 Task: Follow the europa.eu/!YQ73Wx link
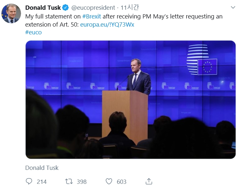pos(107,25)
